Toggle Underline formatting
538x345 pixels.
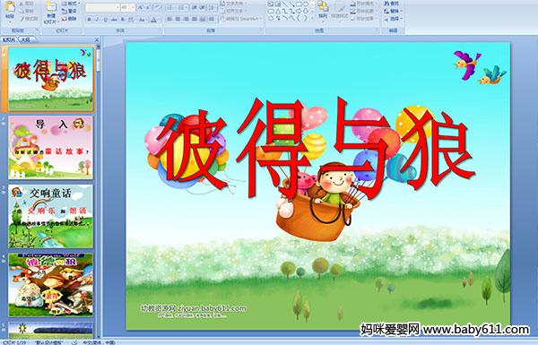pos(105,20)
